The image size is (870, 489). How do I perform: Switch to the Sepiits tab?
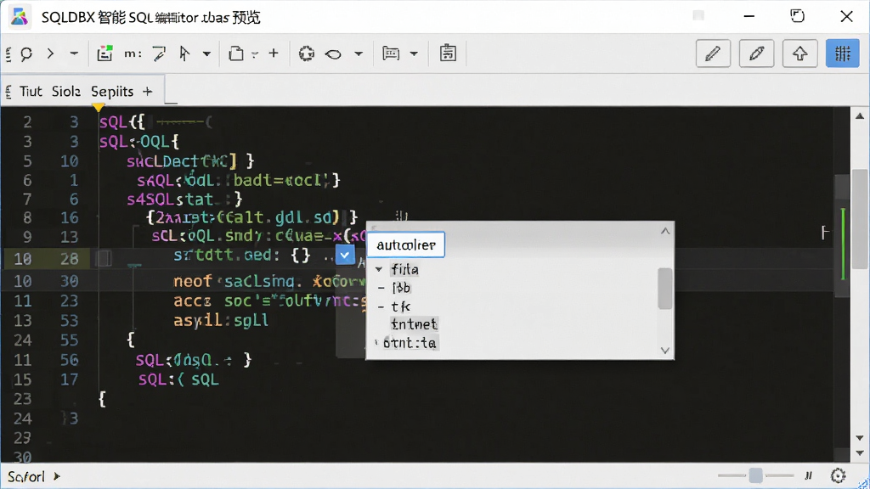click(x=112, y=92)
